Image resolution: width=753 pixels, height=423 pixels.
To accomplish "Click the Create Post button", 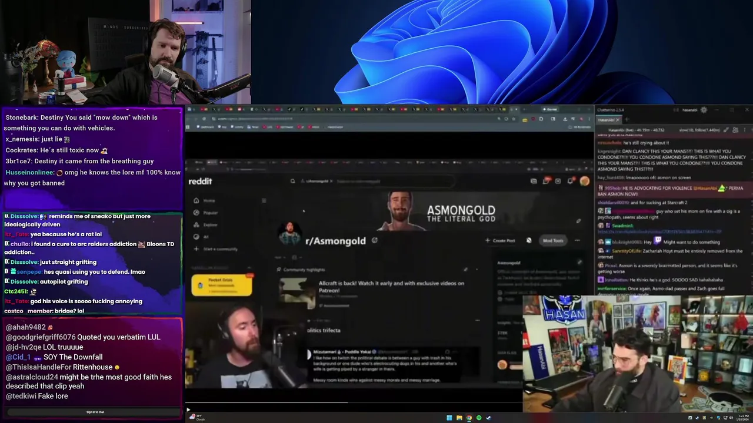I will click(x=501, y=240).
